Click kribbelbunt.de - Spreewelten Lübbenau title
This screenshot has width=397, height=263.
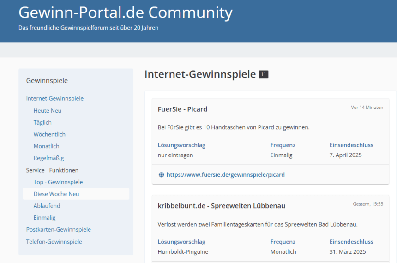pyautogui.click(x=221, y=206)
